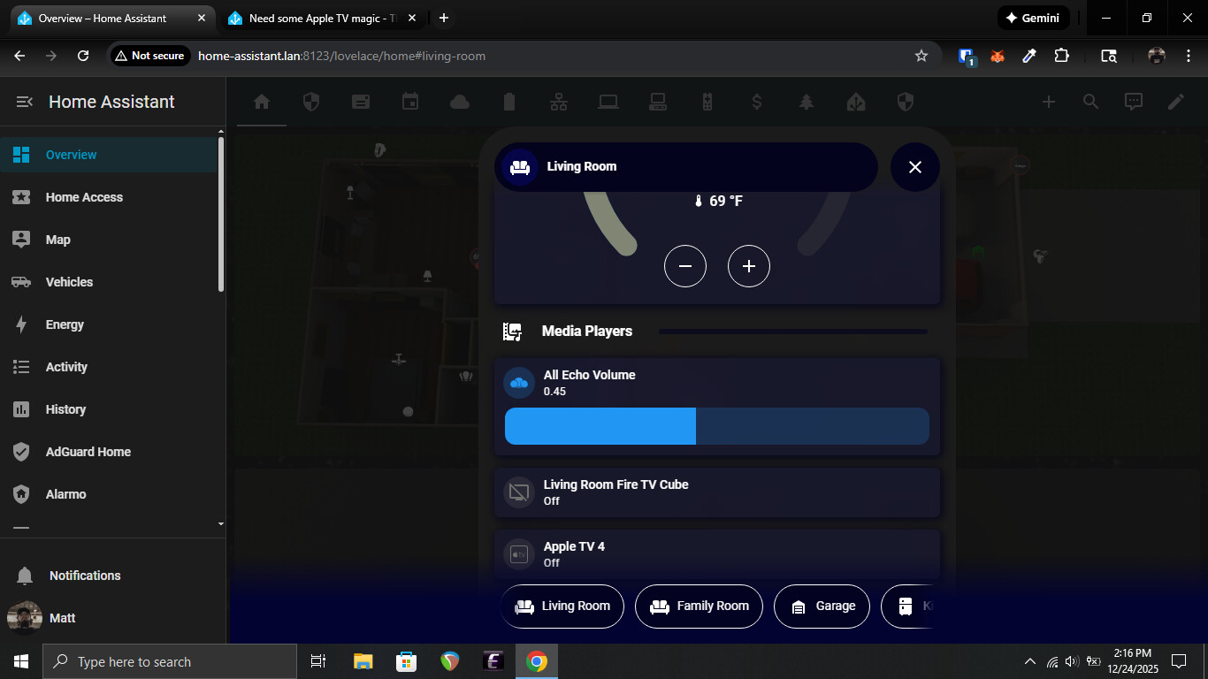Increase thermostat temperature with plus button

click(749, 266)
